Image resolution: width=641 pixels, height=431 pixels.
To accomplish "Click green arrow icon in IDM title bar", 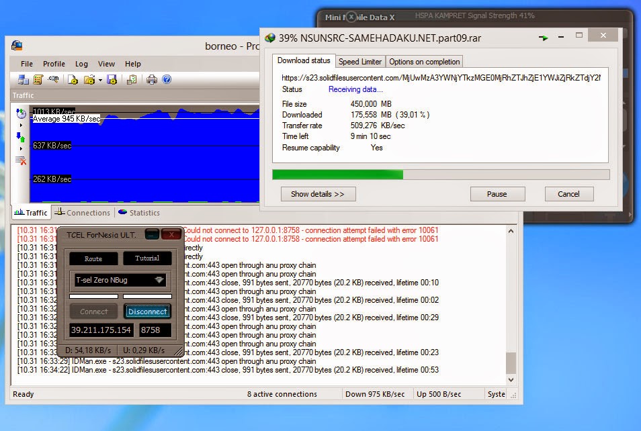I will click(543, 38).
